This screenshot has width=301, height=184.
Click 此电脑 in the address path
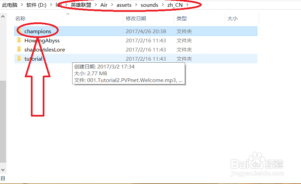coord(9,5)
